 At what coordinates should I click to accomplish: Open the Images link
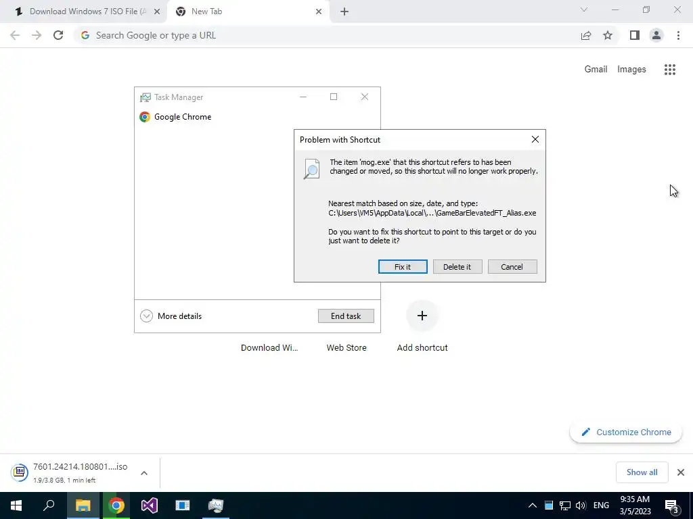[631, 70]
